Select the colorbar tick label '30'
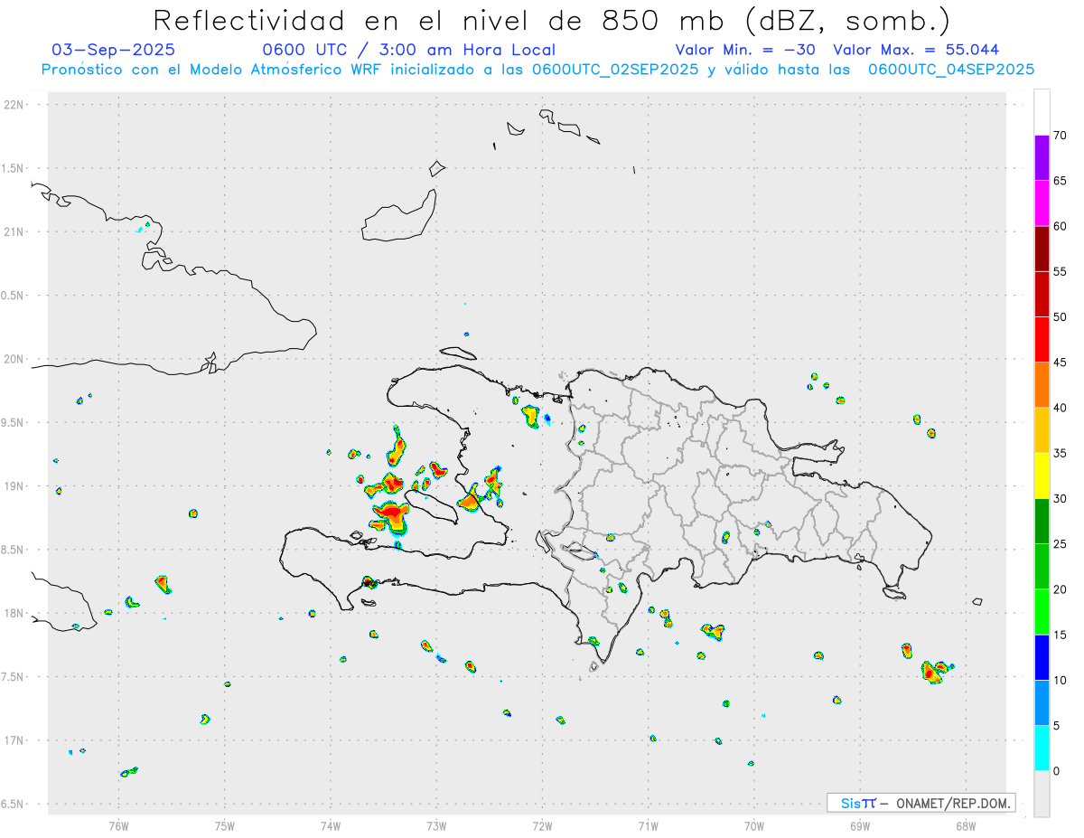 pos(1060,499)
